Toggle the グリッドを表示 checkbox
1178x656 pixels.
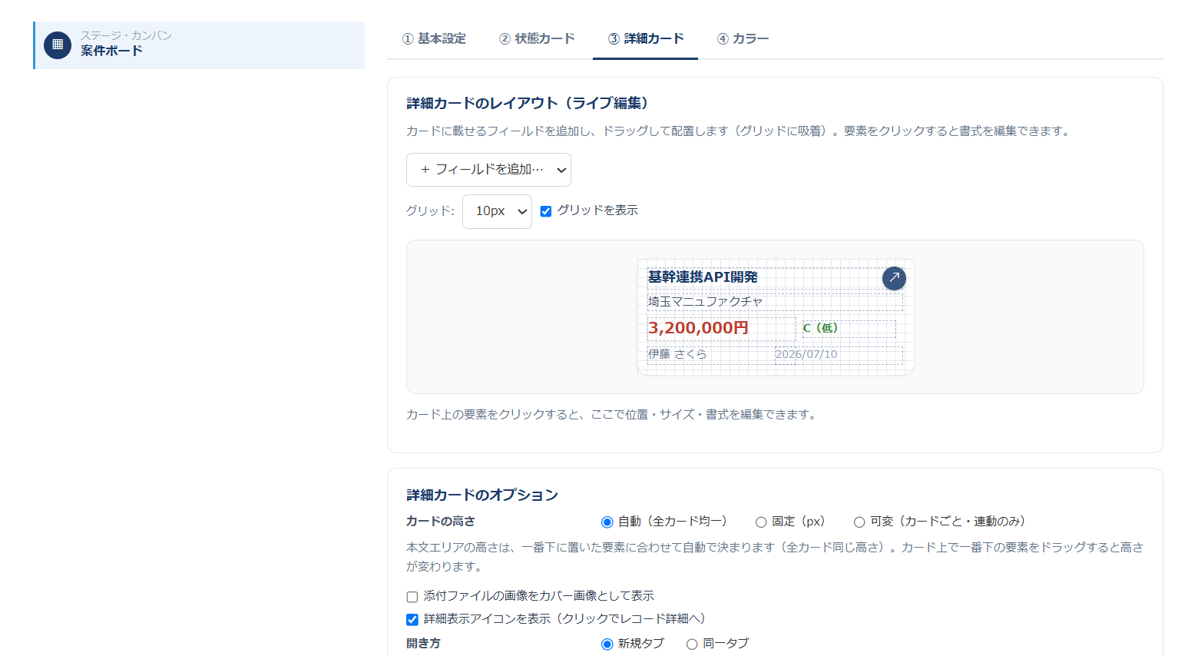coord(546,211)
